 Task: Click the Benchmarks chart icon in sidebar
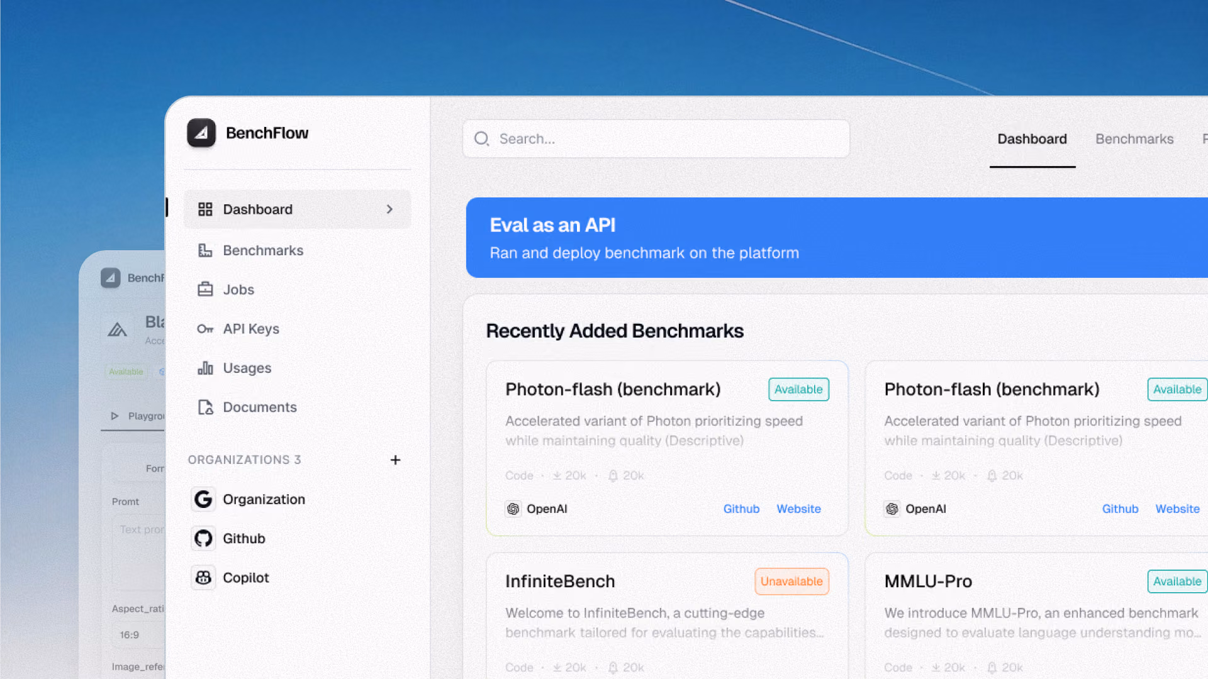tap(205, 250)
